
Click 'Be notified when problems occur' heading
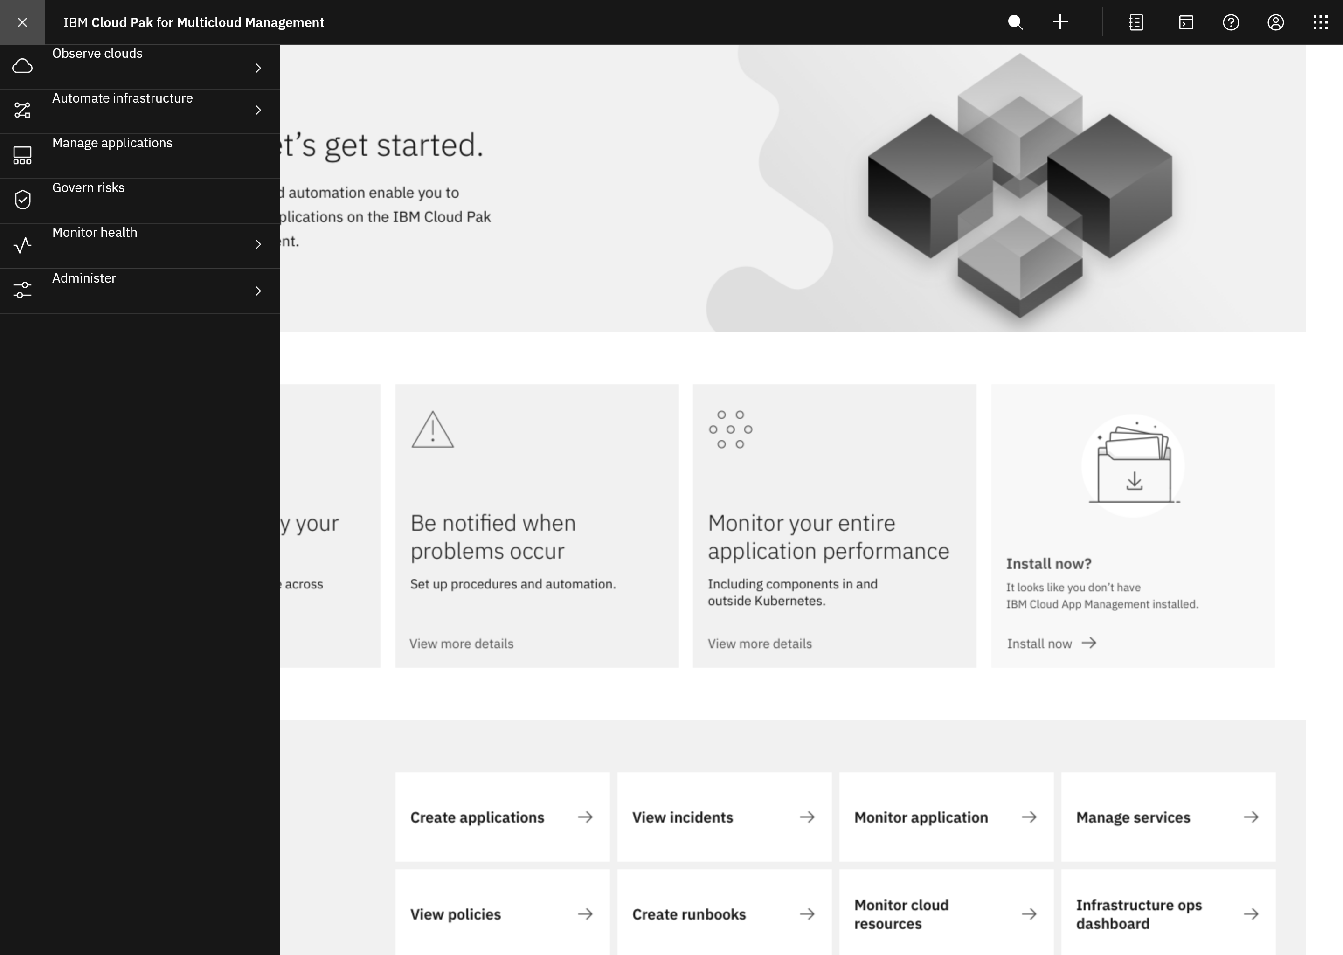[493, 537]
